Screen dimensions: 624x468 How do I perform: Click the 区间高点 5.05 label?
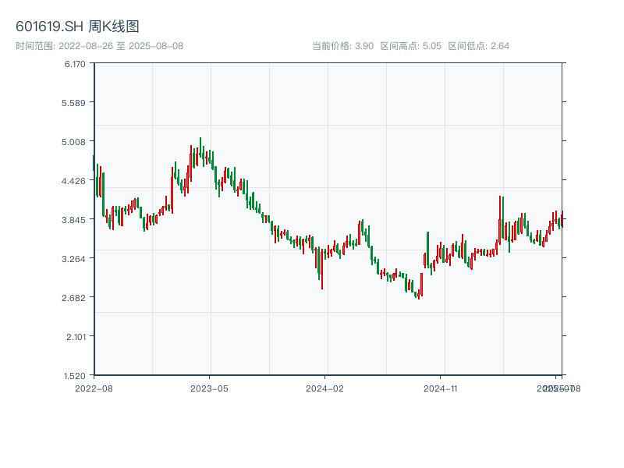410,46
